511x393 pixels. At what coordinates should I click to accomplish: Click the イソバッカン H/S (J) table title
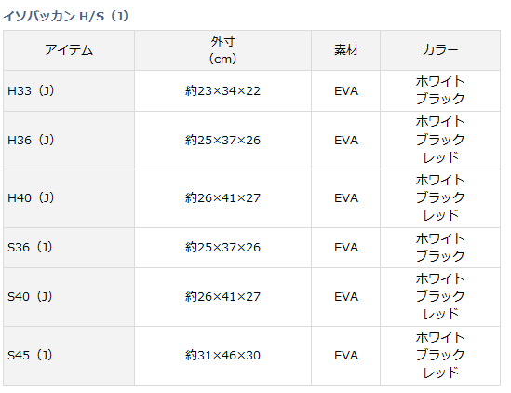[66, 16]
